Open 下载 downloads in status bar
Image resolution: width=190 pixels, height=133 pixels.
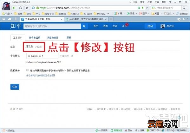tap(150, 130)
